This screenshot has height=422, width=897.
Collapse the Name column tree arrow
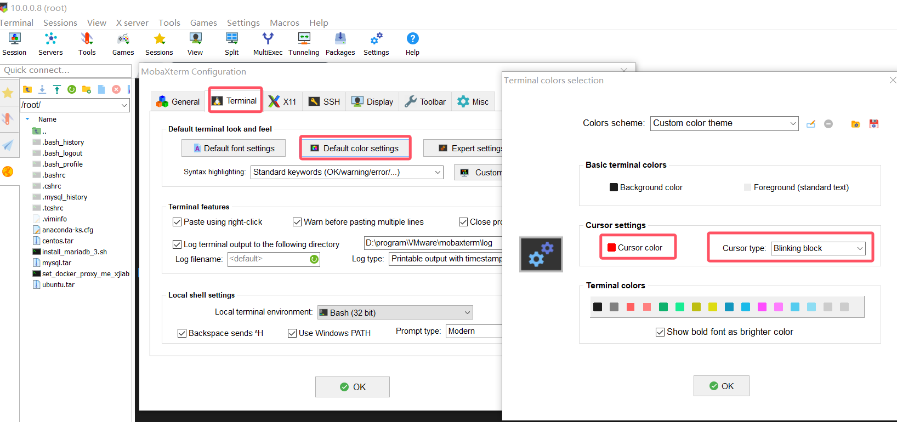(27, 119)
